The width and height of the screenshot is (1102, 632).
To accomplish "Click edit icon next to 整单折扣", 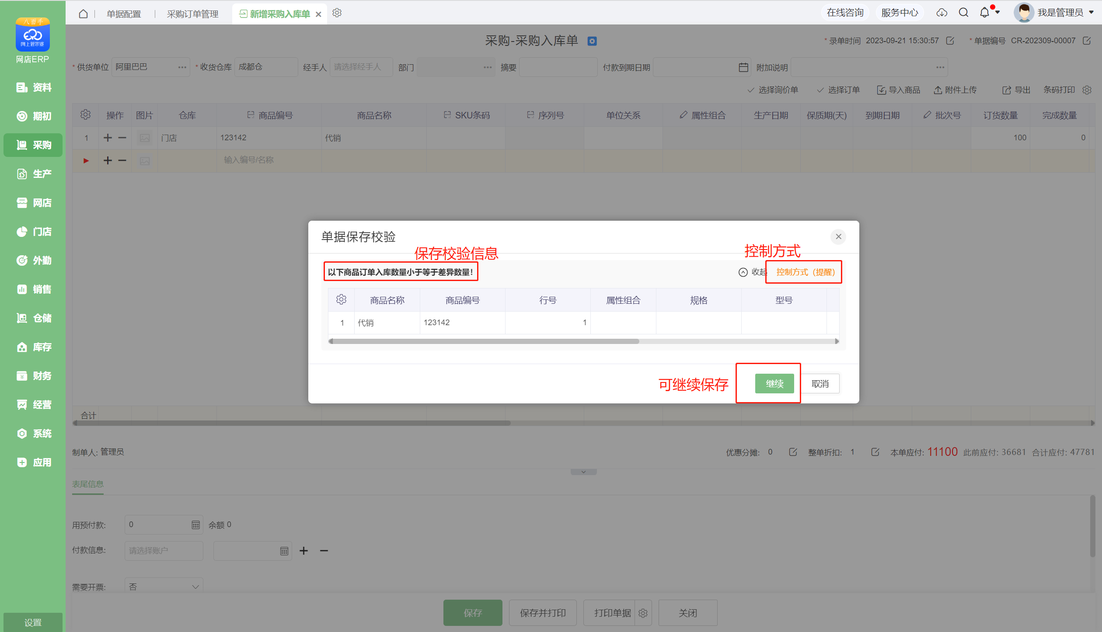I will (875, 452).
